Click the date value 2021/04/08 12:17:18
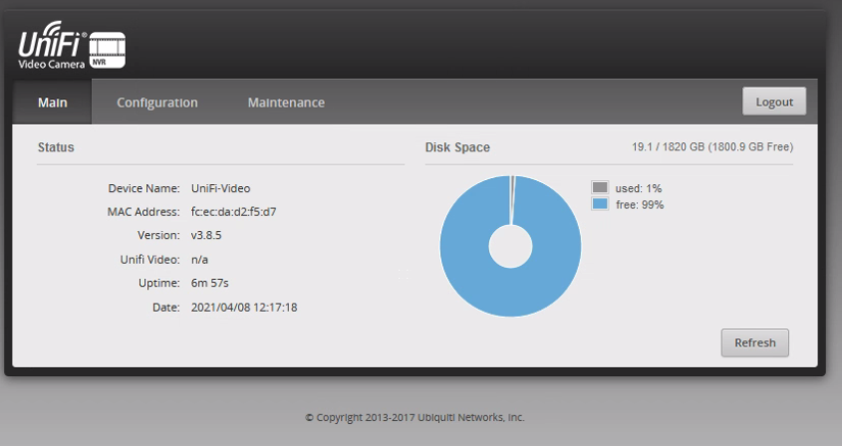The width and height of the screenshot is (842, 446). click(x=244, y=308)
